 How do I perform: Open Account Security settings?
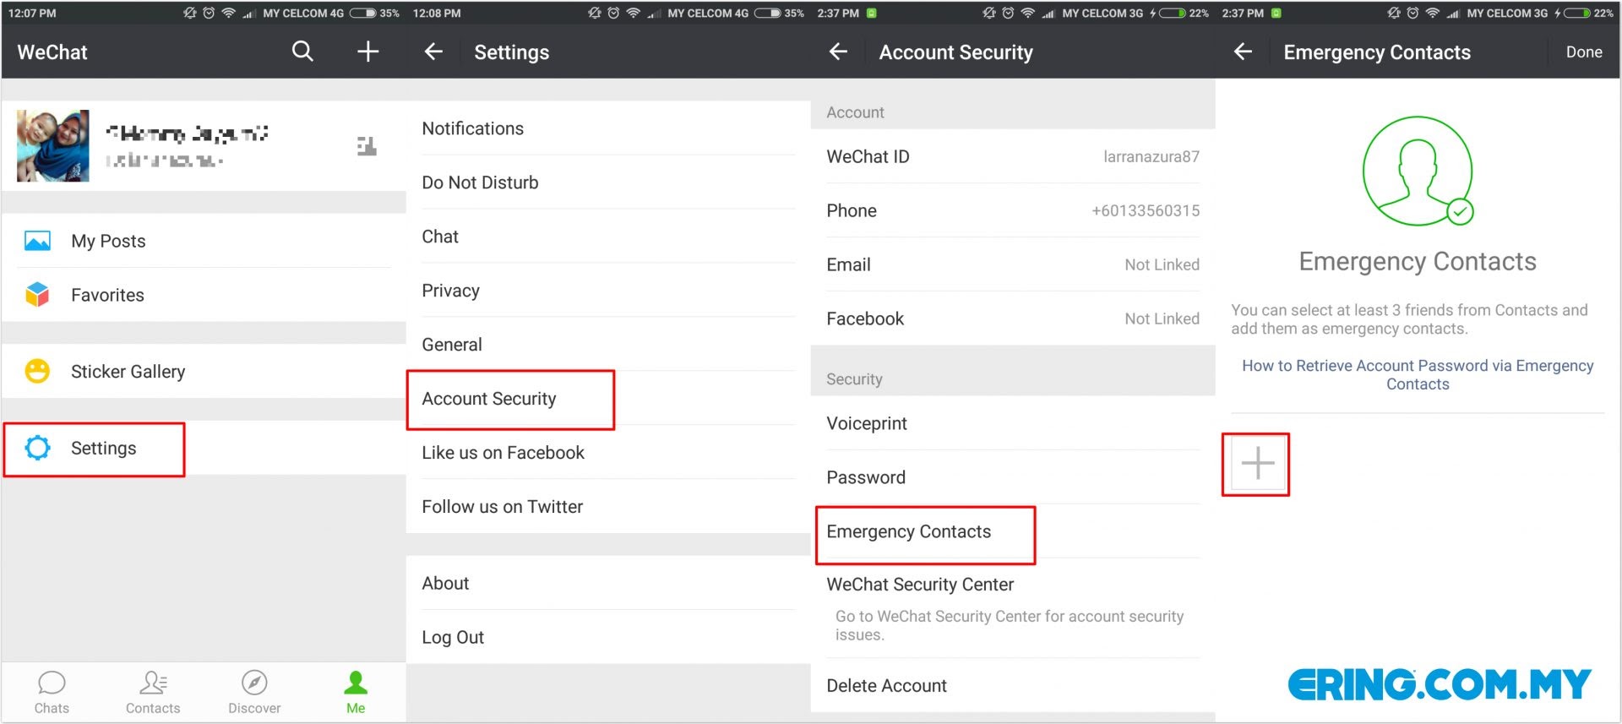point(608,399)
